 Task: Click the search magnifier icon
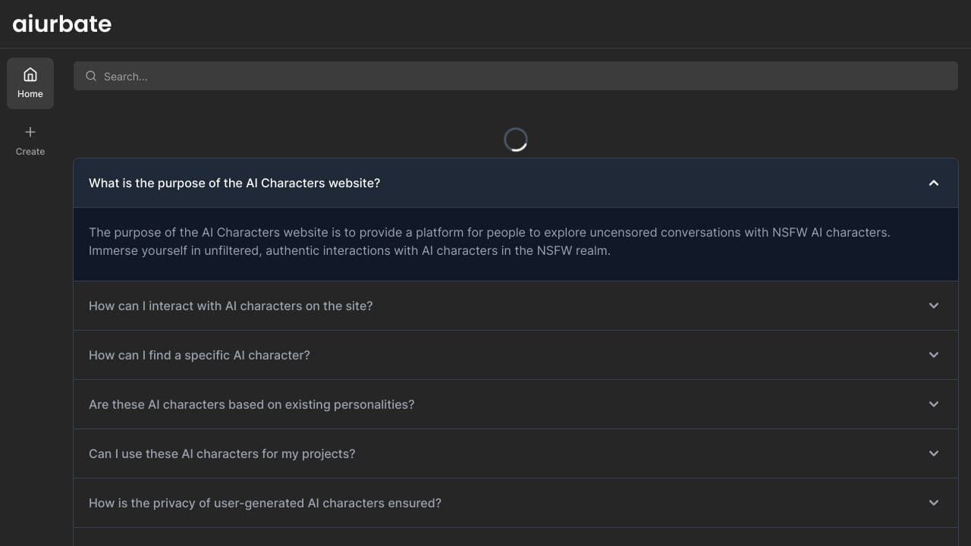[x=91, y=76]
